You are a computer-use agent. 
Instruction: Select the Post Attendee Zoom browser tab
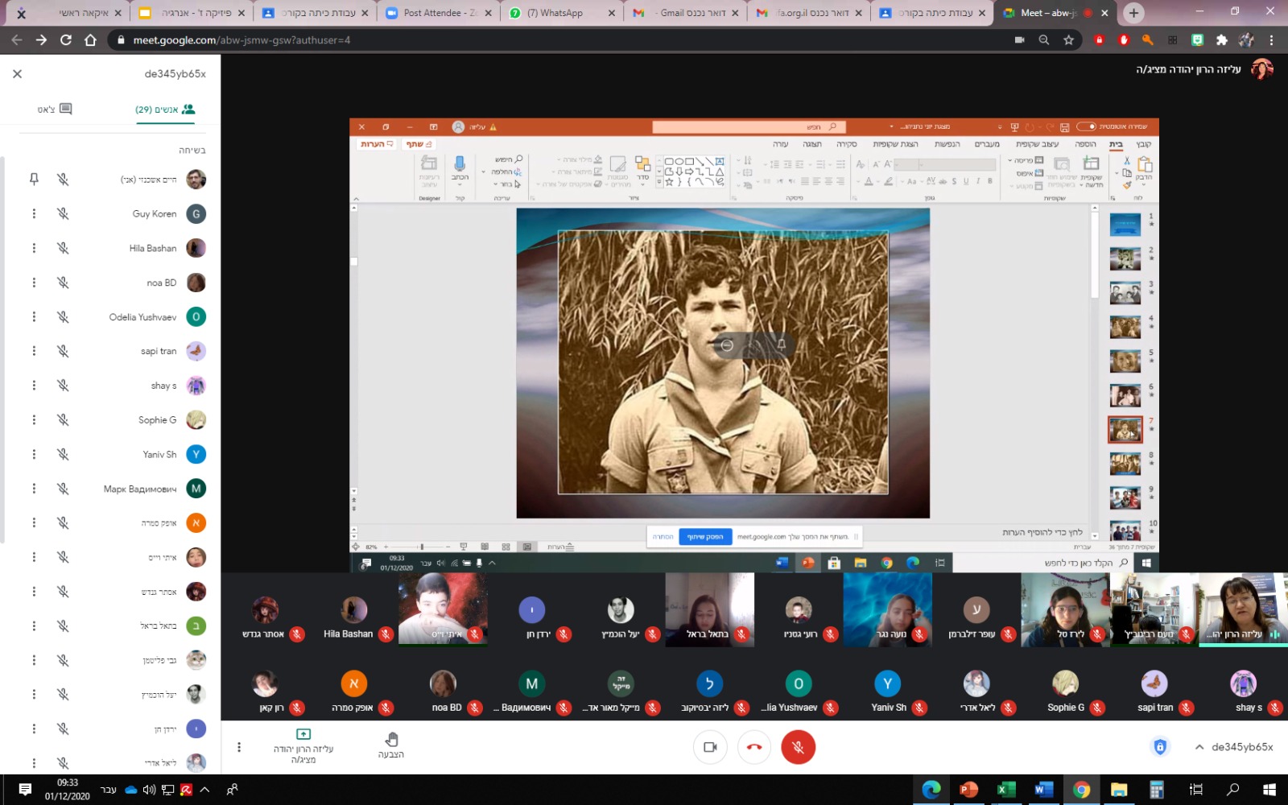click(439, 13)
